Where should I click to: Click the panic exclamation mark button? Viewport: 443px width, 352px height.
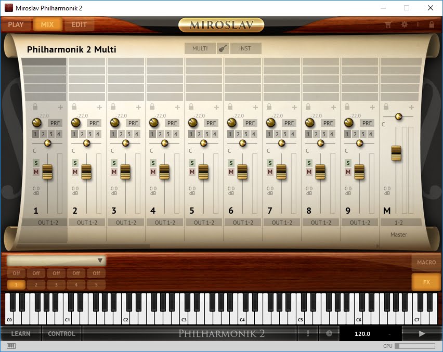pos(308,334)
